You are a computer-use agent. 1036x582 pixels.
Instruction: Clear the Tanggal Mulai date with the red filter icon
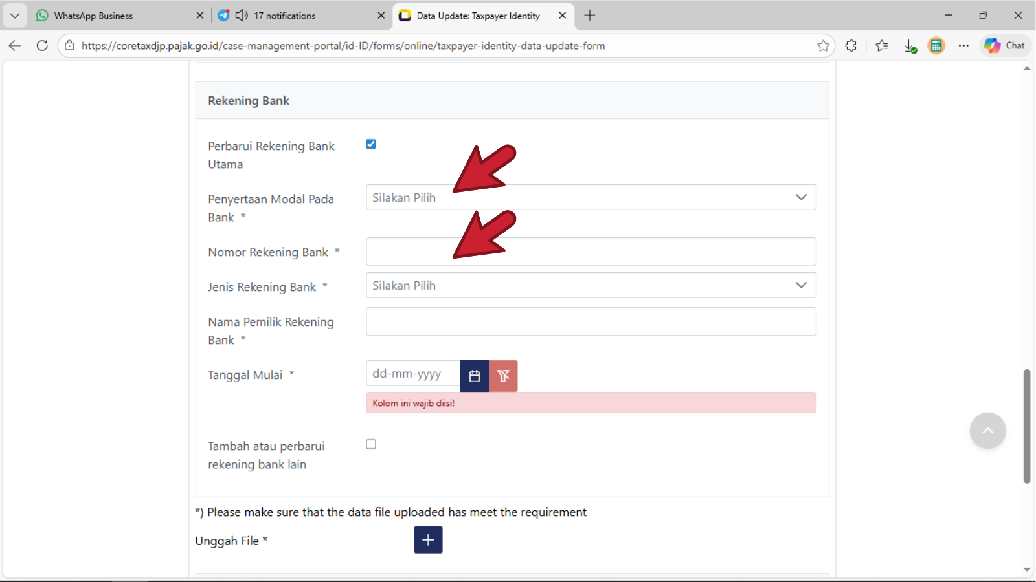pyautogui.click(x=503, y=376)
